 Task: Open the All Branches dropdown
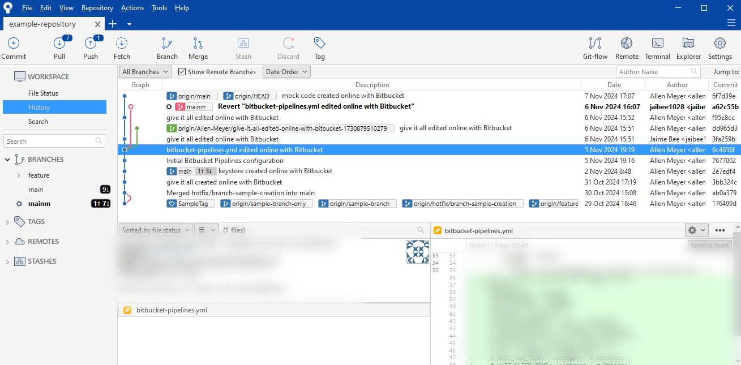coord(145,72)
